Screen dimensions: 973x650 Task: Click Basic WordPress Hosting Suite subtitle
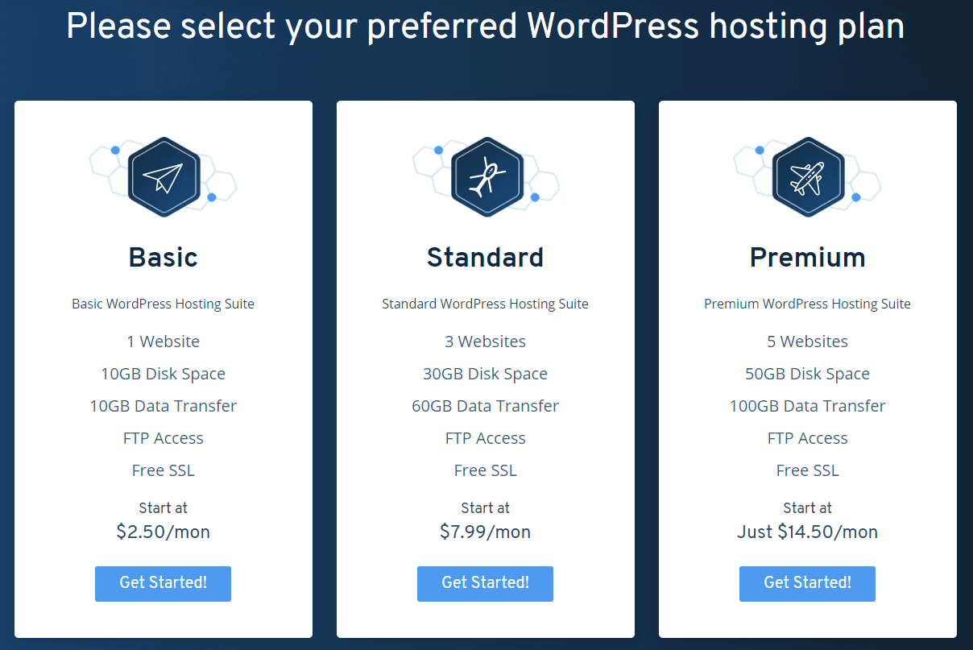(x=163, y=304)
